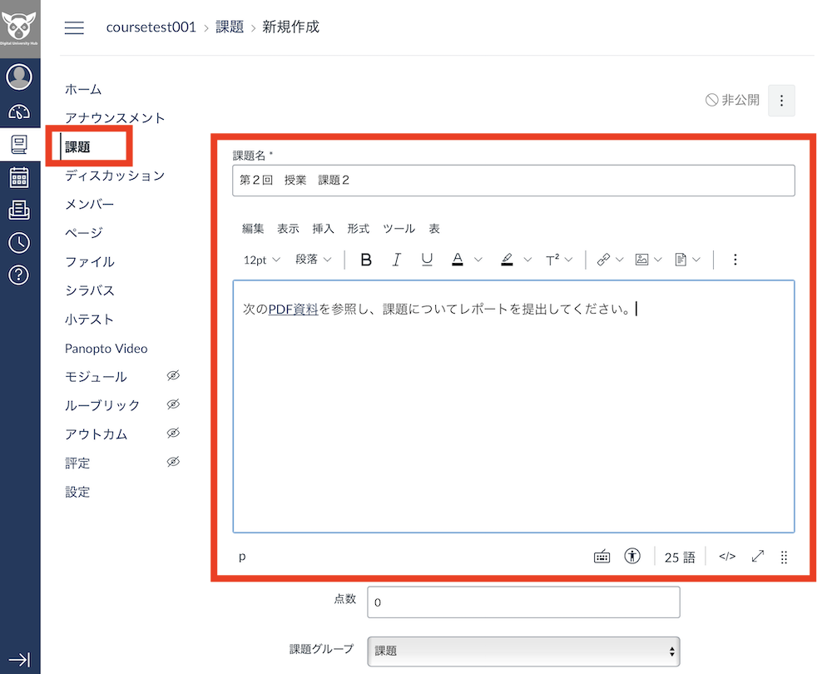Viewport: 832px width, 674px height.
Task: Open the three-dot options menu near 非公開
Action: tap(780, 100)
